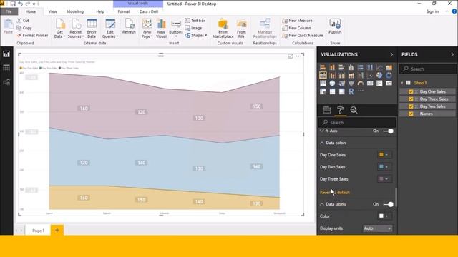This screenshot has height=257, width=458.
Task: Switch to Report view in left sidebar
Action: (x=6, y=54)
